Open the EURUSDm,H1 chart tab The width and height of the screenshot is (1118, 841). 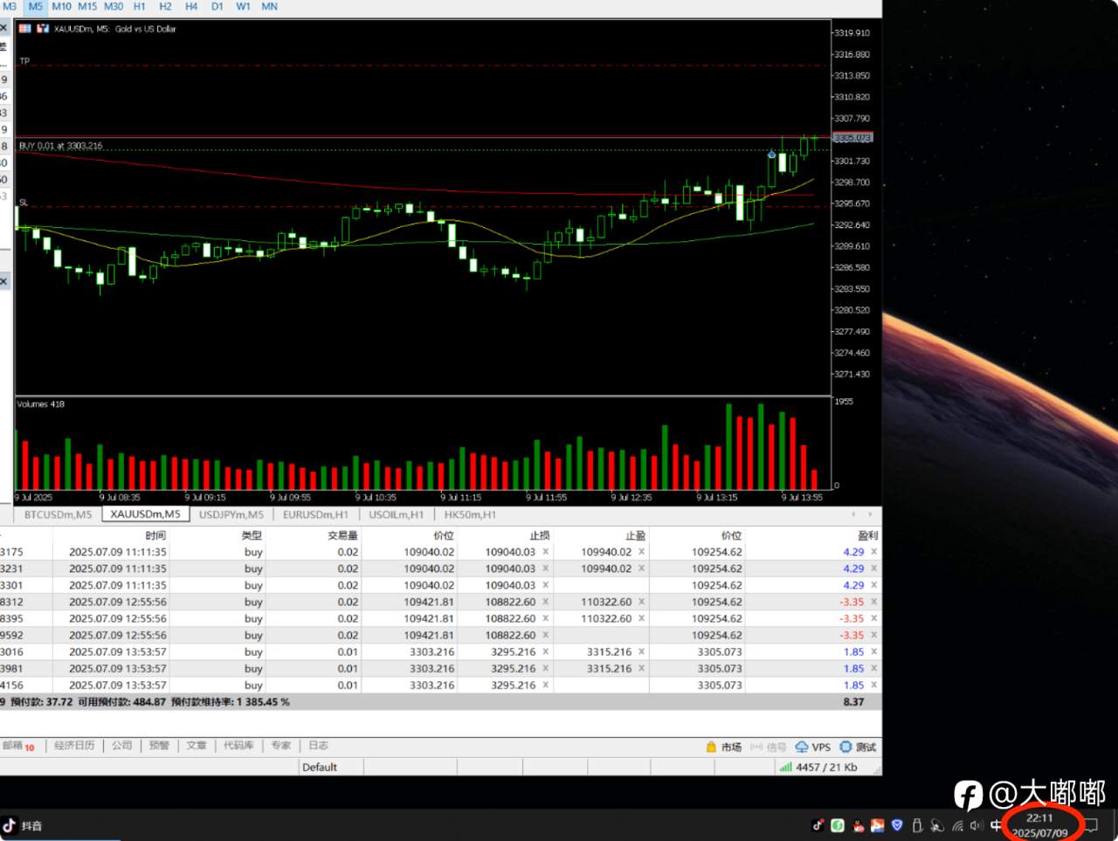click(x=315, y=514)
